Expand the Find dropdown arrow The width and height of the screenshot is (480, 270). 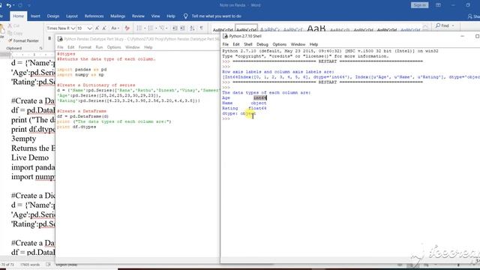453,25
